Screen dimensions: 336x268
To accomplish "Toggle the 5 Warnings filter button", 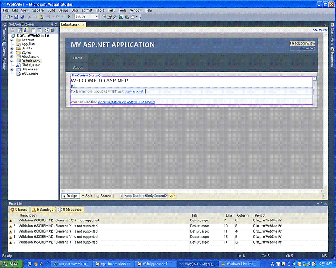I will [42, 209].
